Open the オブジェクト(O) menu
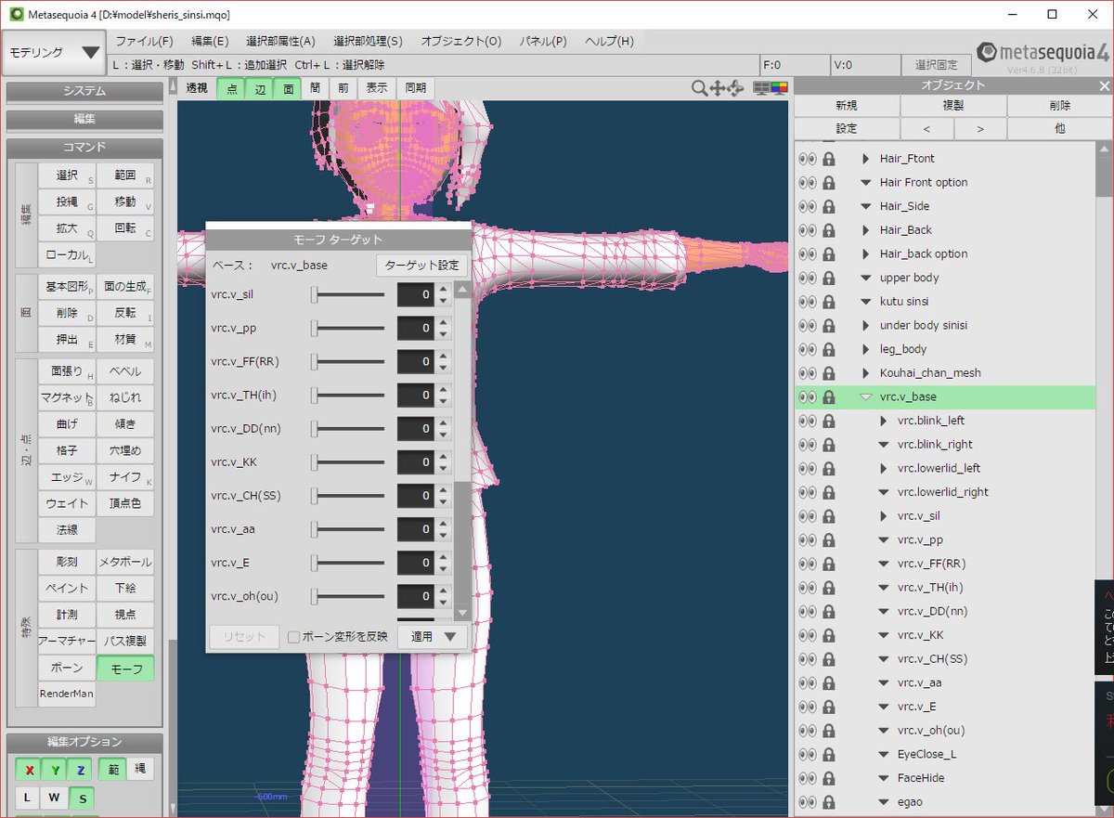The width and height of the screenshot is (1114, 818). (x=460, y=42)
